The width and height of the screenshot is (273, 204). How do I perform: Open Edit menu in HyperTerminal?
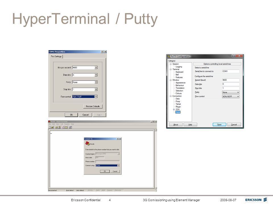[53, 124]
